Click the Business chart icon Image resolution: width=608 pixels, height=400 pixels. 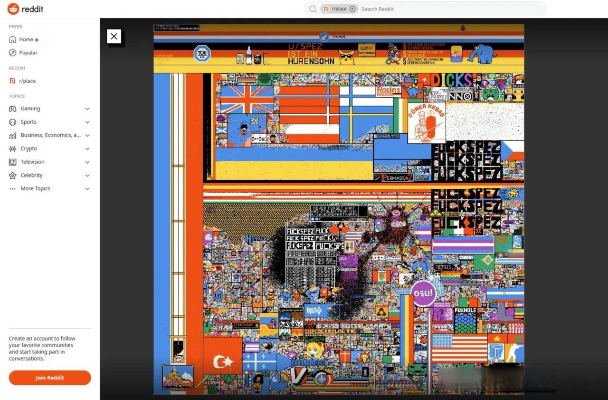pos(13,136)
